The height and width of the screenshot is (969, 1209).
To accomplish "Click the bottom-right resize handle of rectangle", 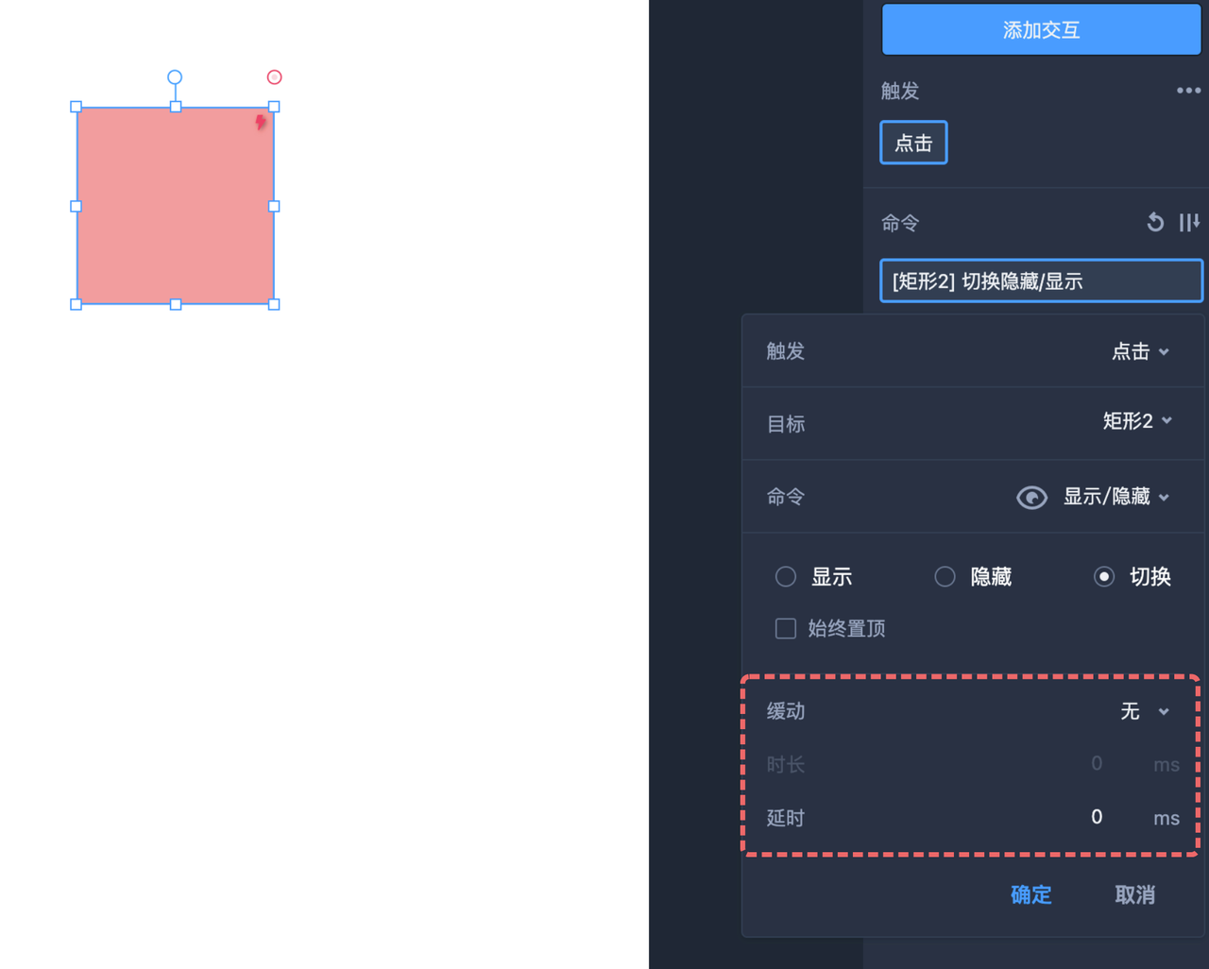I will click(274, 304).
